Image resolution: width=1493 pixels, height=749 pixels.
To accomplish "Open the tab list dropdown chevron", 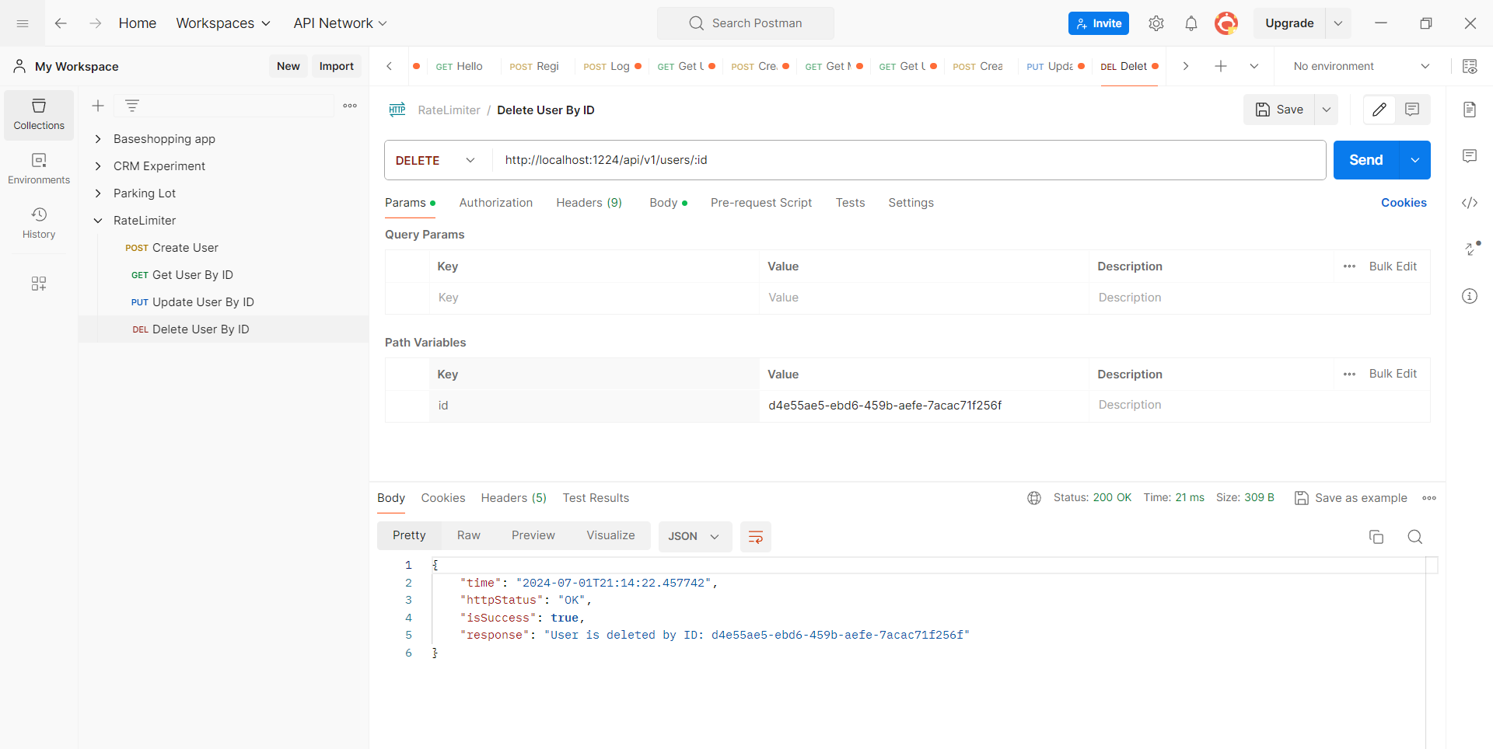I will point(1254,66).
